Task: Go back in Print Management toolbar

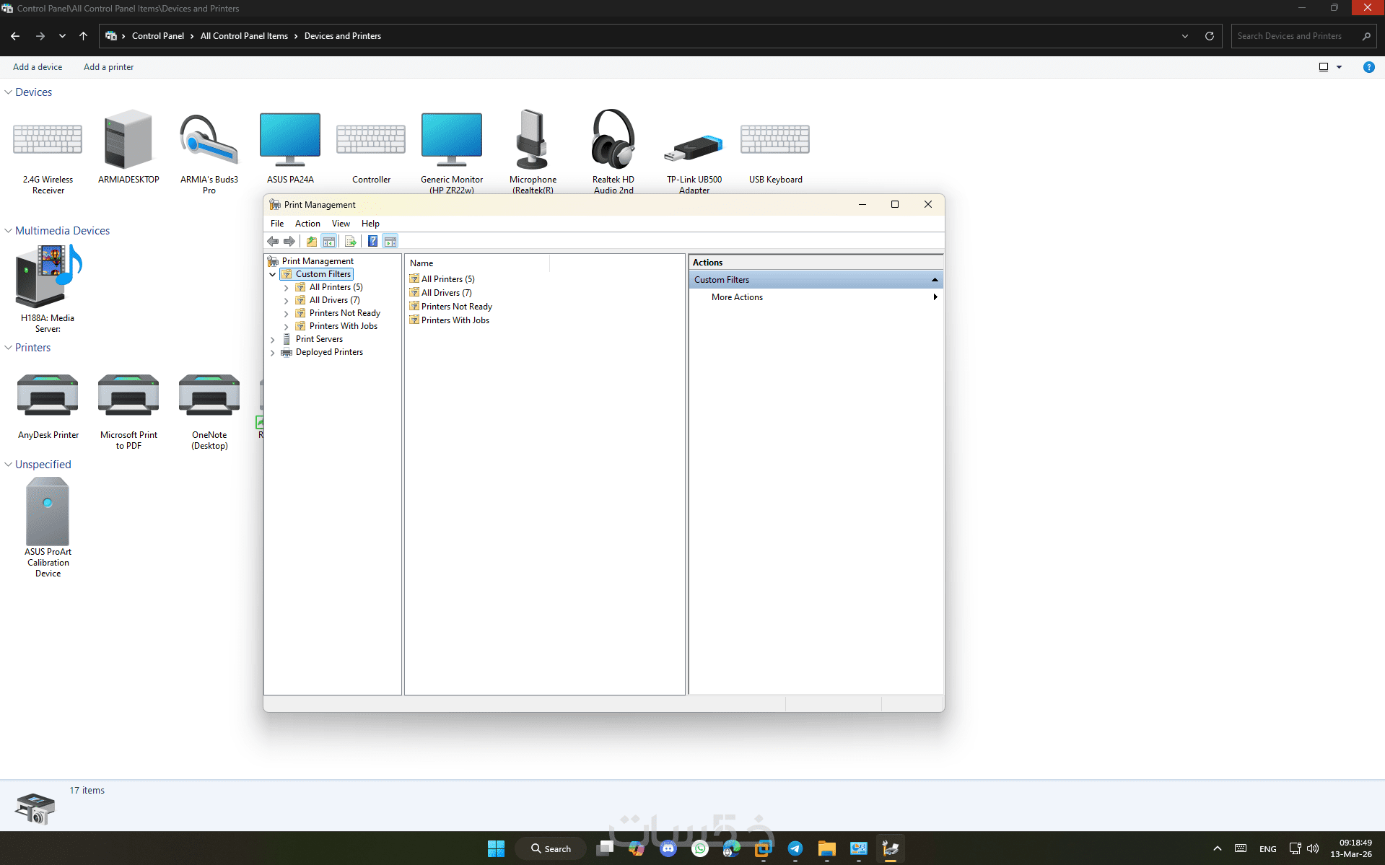Action: point(273,241)
